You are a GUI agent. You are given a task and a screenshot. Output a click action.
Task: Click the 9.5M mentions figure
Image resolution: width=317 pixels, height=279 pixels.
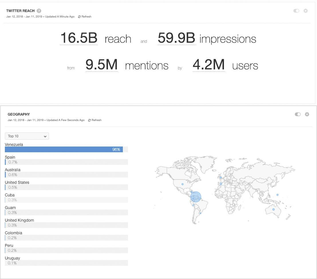[102, 65]
